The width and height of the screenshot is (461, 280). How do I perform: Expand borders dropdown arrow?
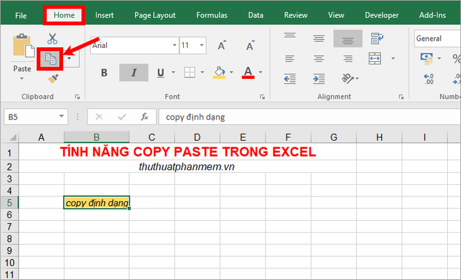(202, 72)
